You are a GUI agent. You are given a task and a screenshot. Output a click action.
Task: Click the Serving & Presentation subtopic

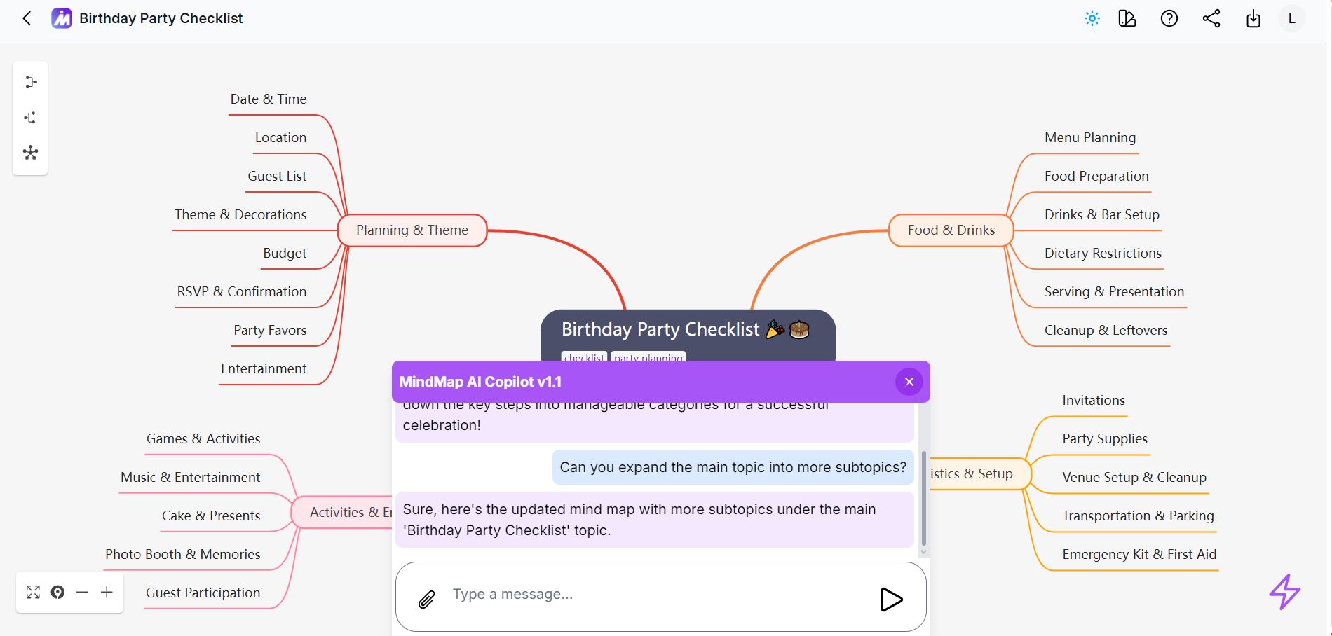point(1114,292)
